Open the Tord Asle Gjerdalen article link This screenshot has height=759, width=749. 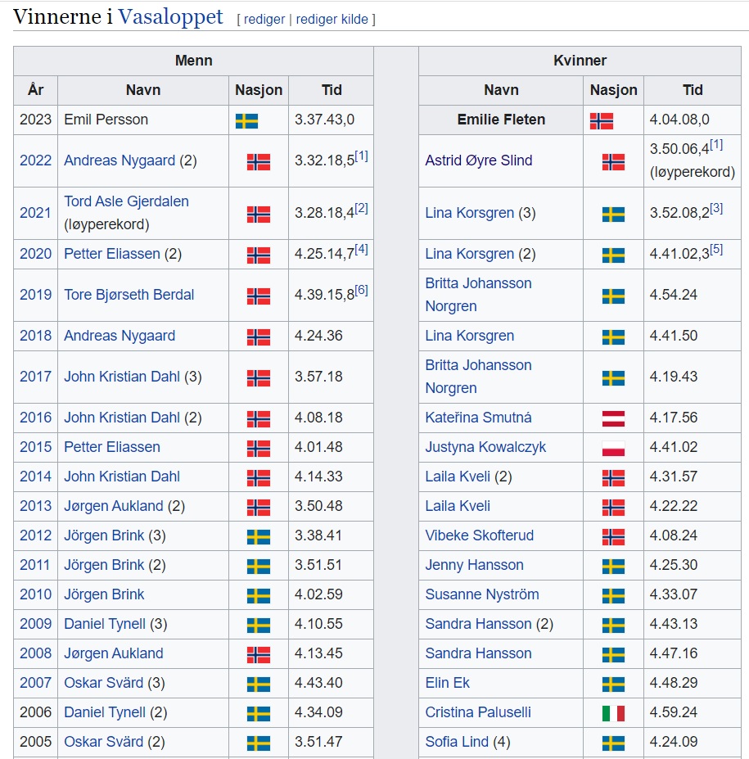point(126,201)
